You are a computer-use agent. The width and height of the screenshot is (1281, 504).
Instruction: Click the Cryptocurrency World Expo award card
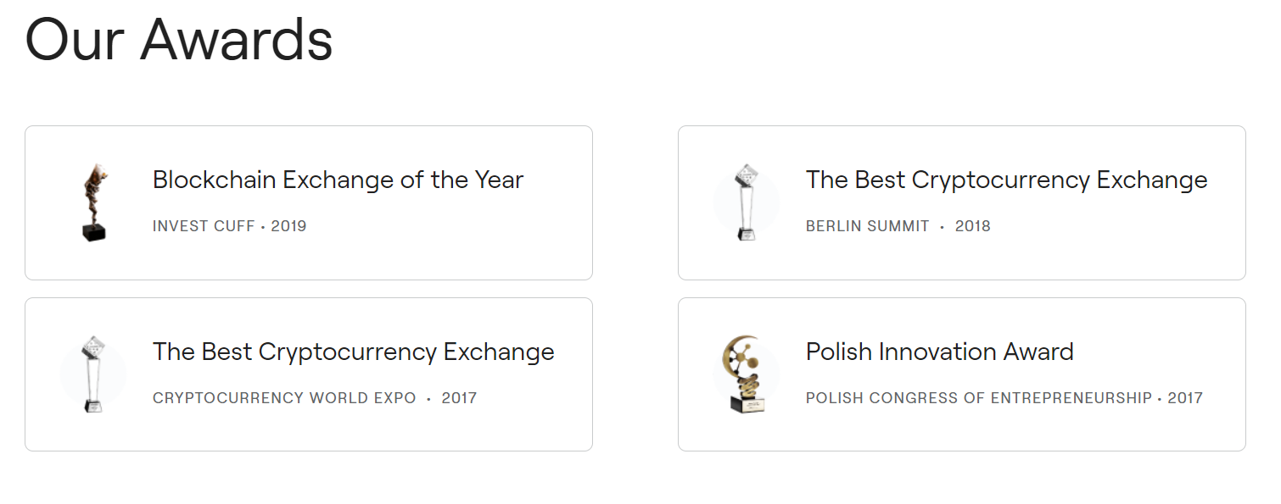(309, 374)
